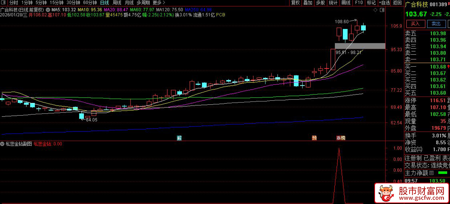
Task: Add stock with +自选 button
Action: tap(385, 3)
